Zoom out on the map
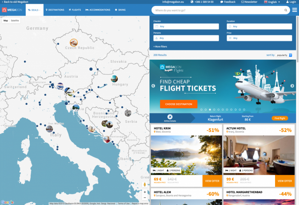Image resolution: width=299 pixels, height=205 pixels. (145, 198)
